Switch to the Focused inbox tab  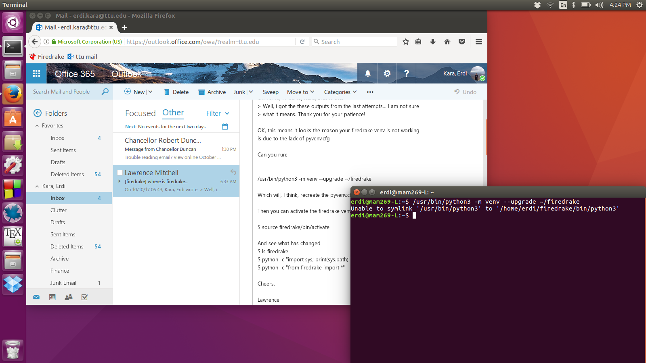pyautogui.click(x=140, y=113)
